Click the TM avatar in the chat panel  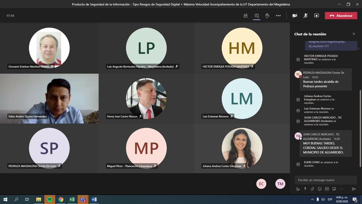(298, 136)
